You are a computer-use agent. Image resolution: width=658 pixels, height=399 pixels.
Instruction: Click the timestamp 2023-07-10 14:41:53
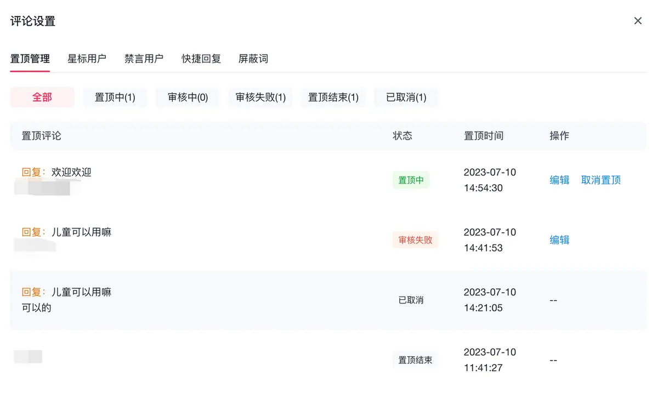pos(490,240)
